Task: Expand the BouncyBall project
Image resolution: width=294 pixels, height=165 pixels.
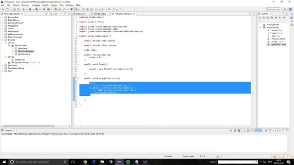Action: coord(2,17)
